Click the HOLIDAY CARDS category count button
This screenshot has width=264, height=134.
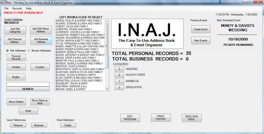(119, 75)
